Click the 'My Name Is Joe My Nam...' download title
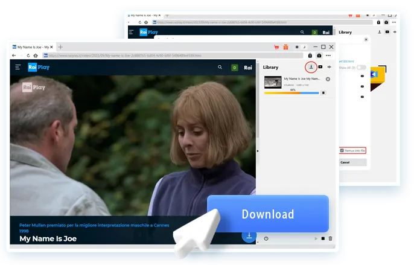The height and width of the screenshot is (265, 414). click(302, 78)
